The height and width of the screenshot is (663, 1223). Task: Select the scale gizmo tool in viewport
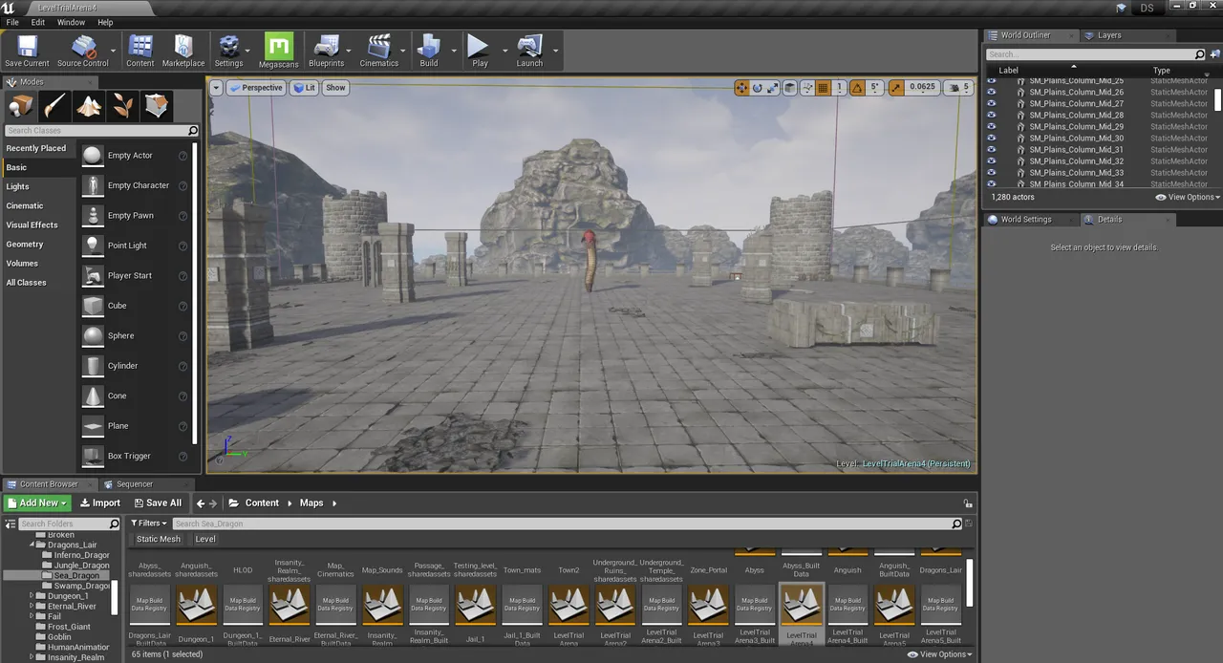pyautogui.click(x=772, y=88)
